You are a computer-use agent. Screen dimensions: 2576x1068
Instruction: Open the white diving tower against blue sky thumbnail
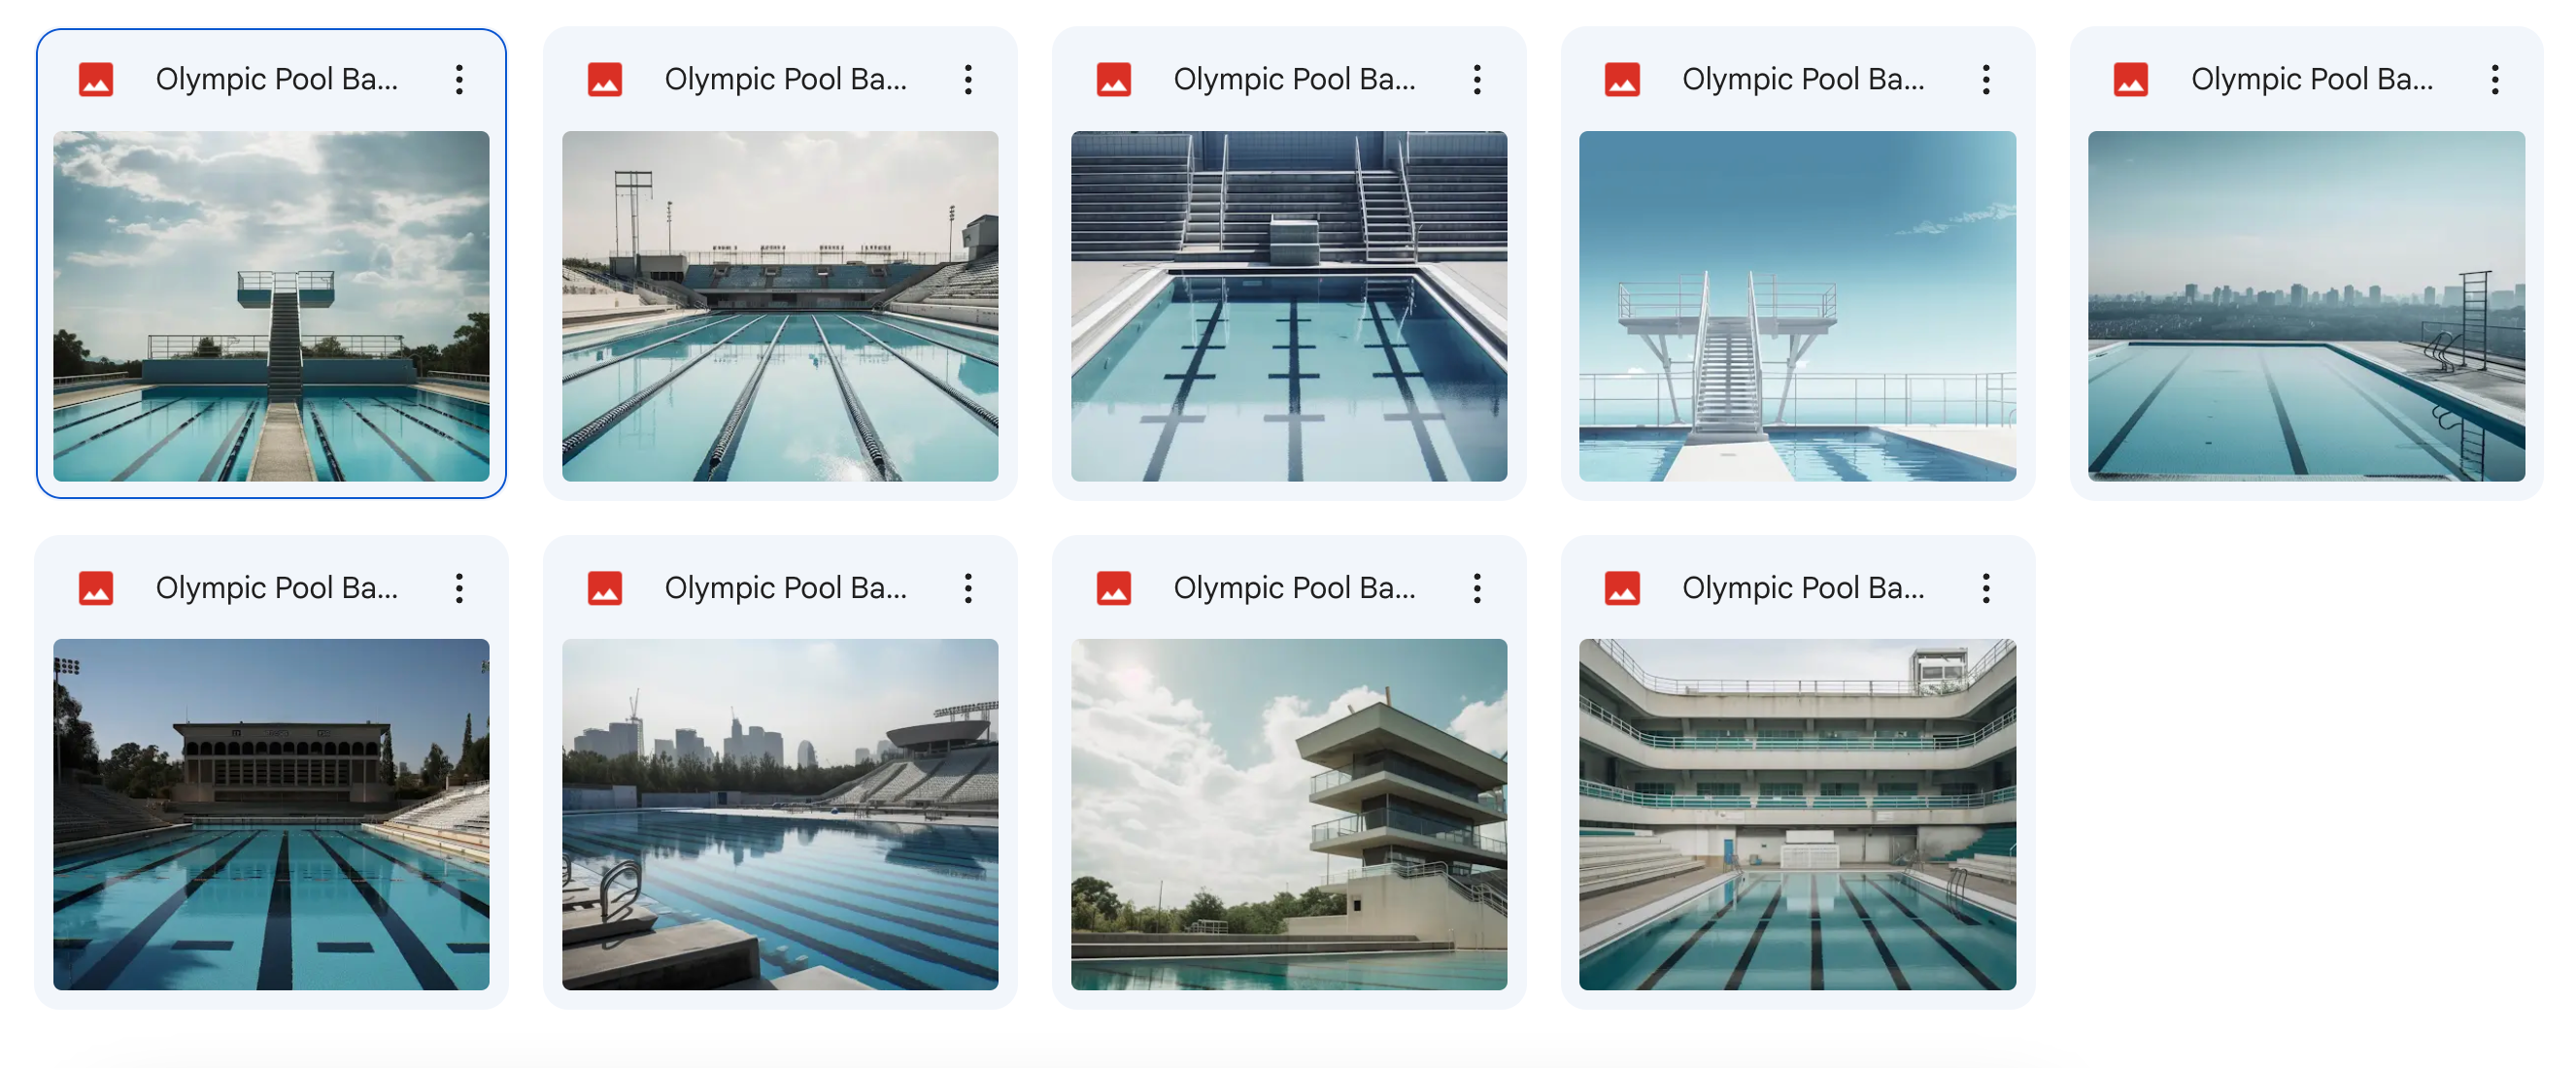(x=1797, y=306)
